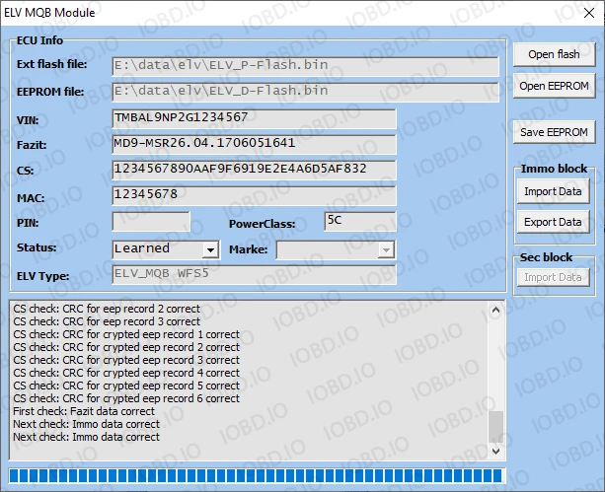605x492 pixels.
Task: Click the EEPROM file path box
Action: 304,92
